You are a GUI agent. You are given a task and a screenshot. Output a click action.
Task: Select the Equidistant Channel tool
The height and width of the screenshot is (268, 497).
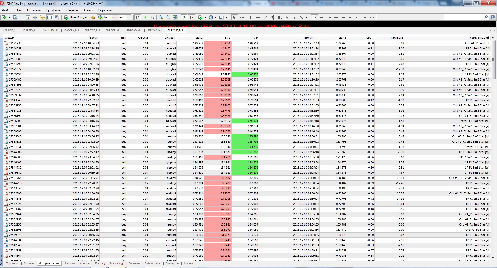[x=272, y=17]
